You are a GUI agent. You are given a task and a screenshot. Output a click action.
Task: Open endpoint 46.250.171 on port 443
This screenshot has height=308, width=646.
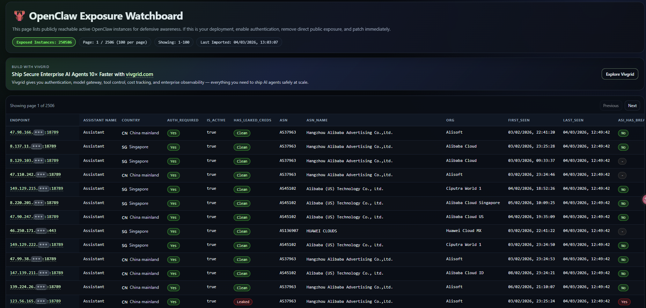point(33,231)
